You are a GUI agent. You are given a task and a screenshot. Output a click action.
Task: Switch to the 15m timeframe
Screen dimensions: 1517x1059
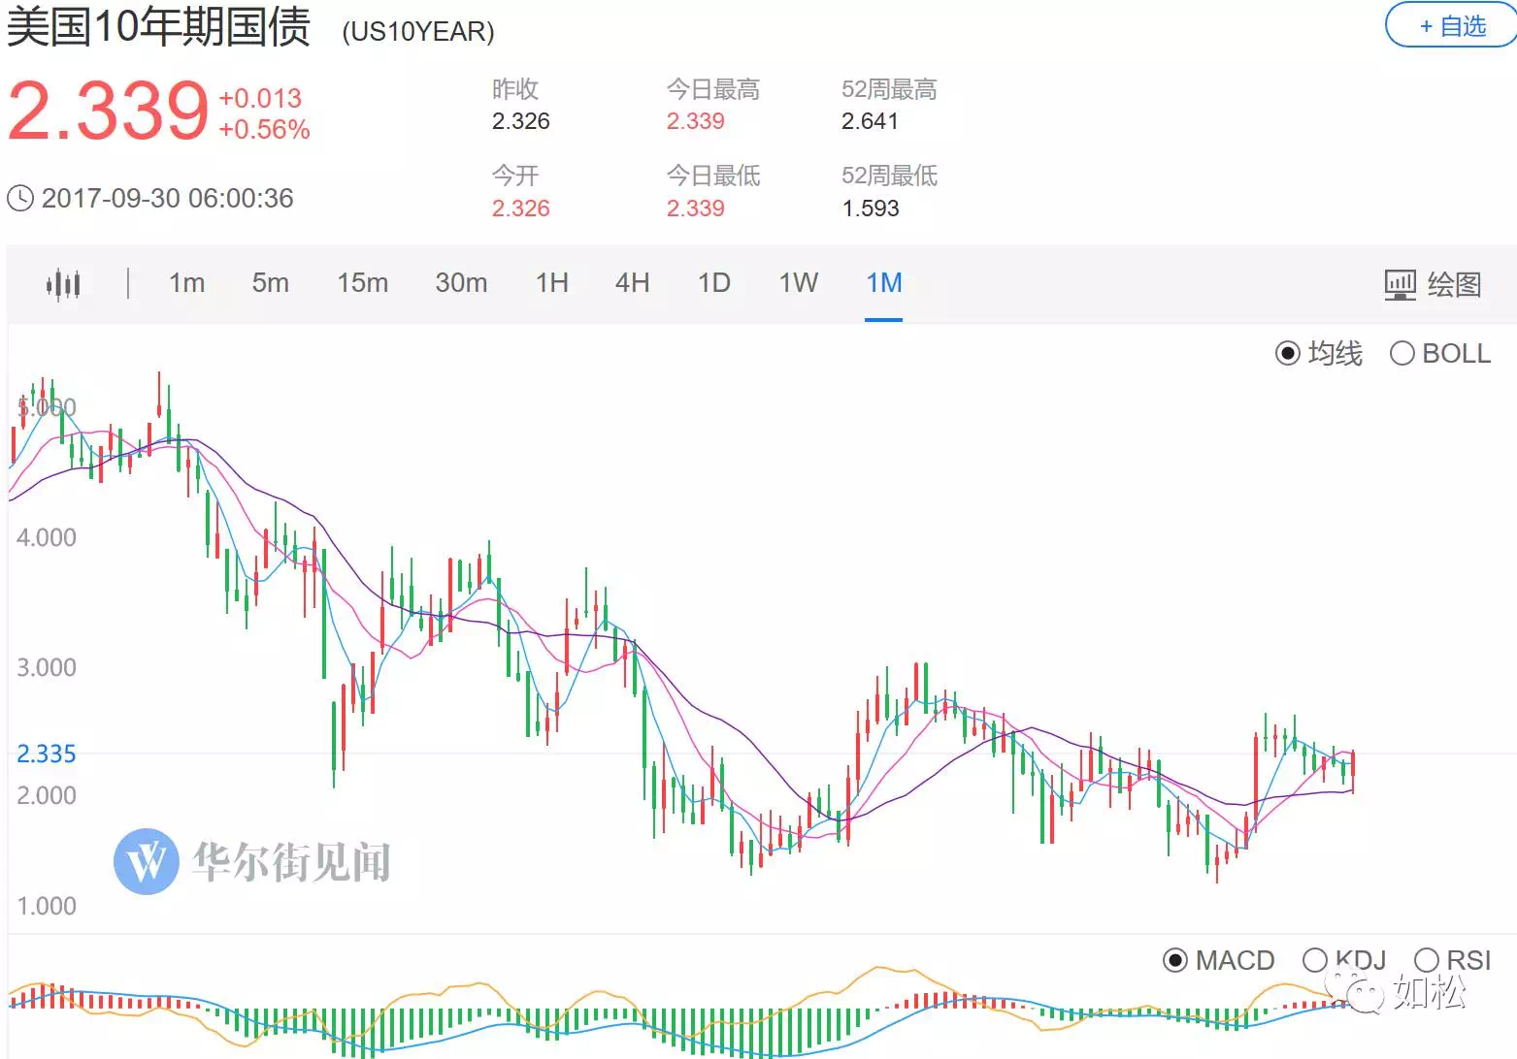pyautogui.click(x=362, y=283)
